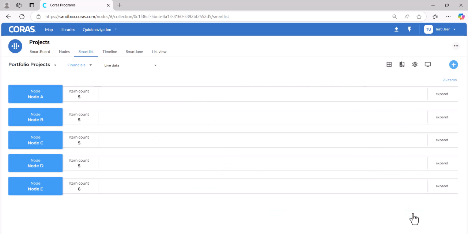Screen dimensions: 468x234
Task: Open the Libraries menu item
Action: point(68,30)
